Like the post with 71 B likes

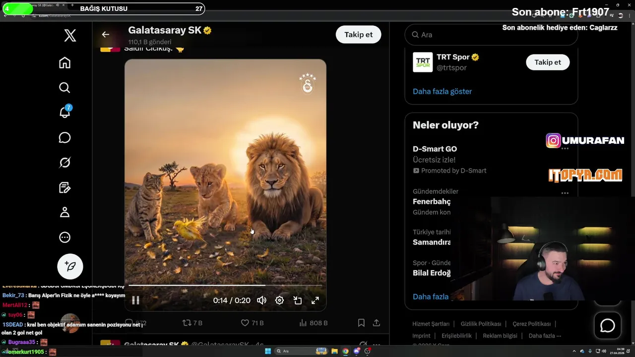252,323
